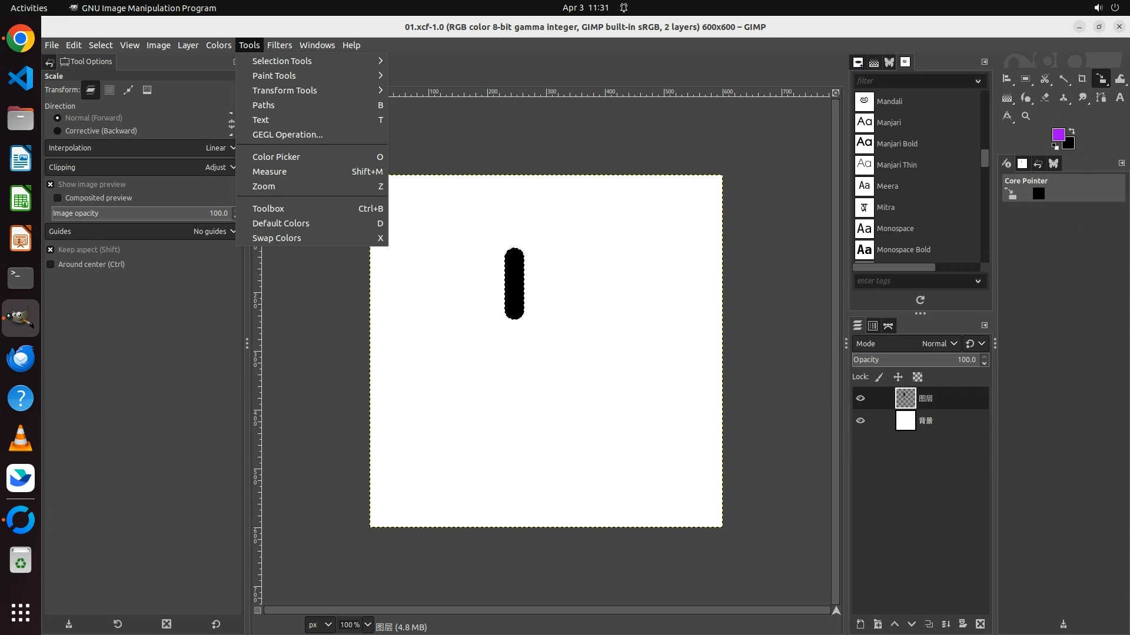Image resolution: width=1130 pixels, height=635 pixels.
Task: Open the Filters menu
Action: [x=279, y=45]
